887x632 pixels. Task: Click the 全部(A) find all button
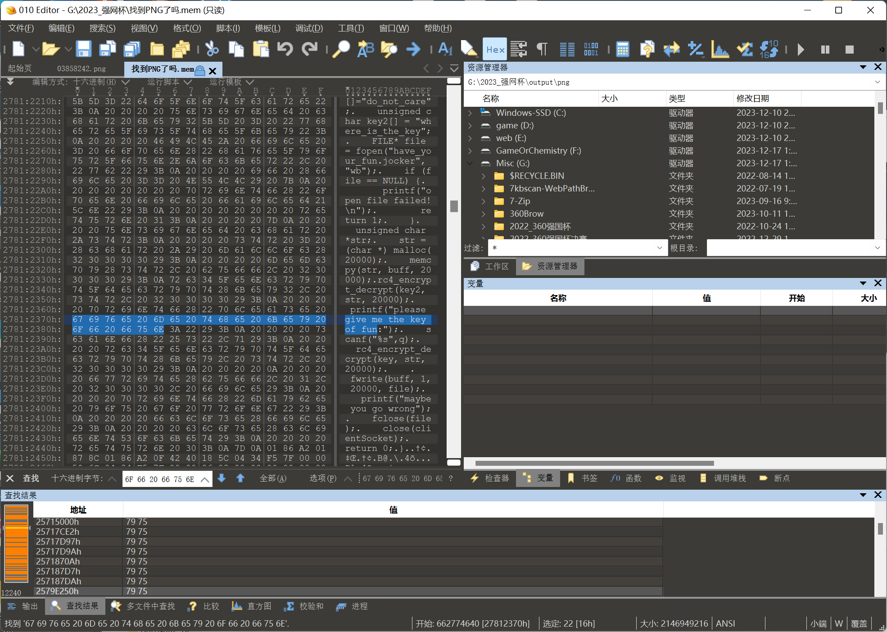click(x=273, y=478)
